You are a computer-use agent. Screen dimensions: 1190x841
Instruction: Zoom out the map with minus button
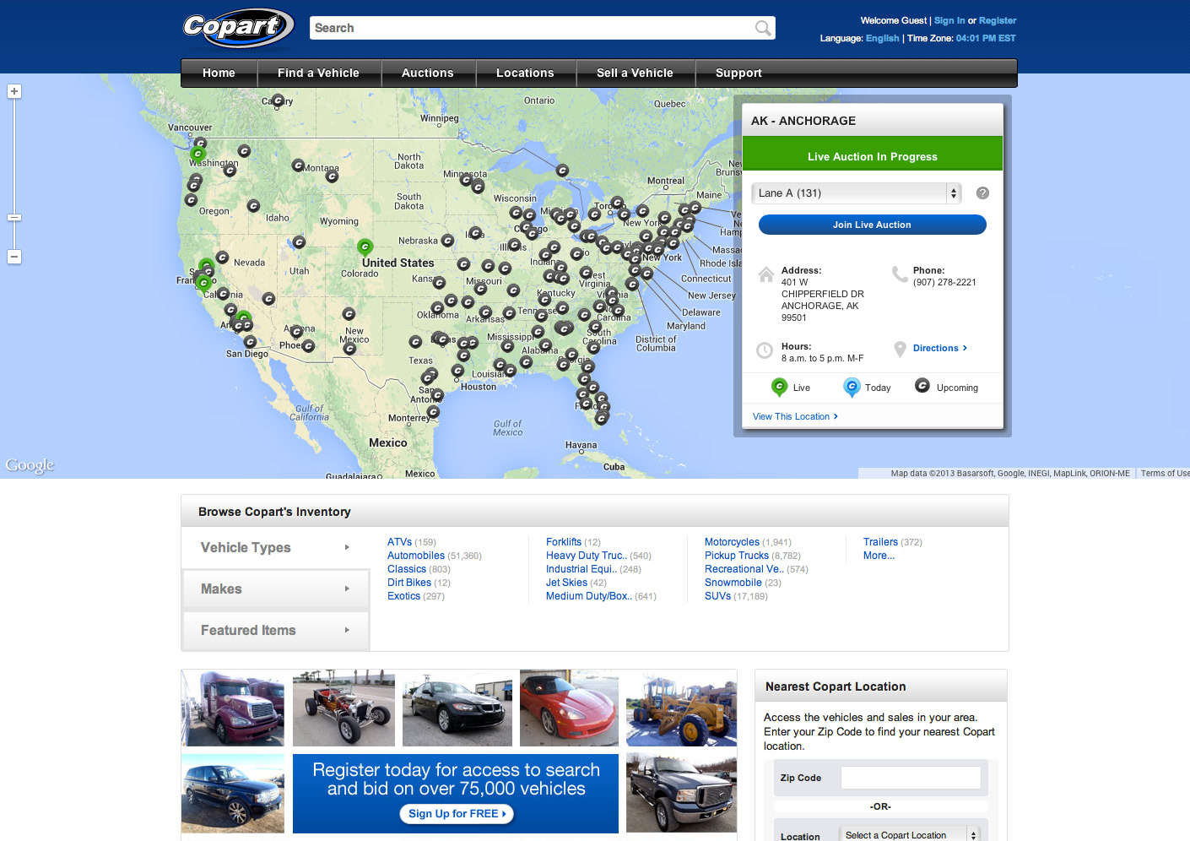tap(14, 257)
